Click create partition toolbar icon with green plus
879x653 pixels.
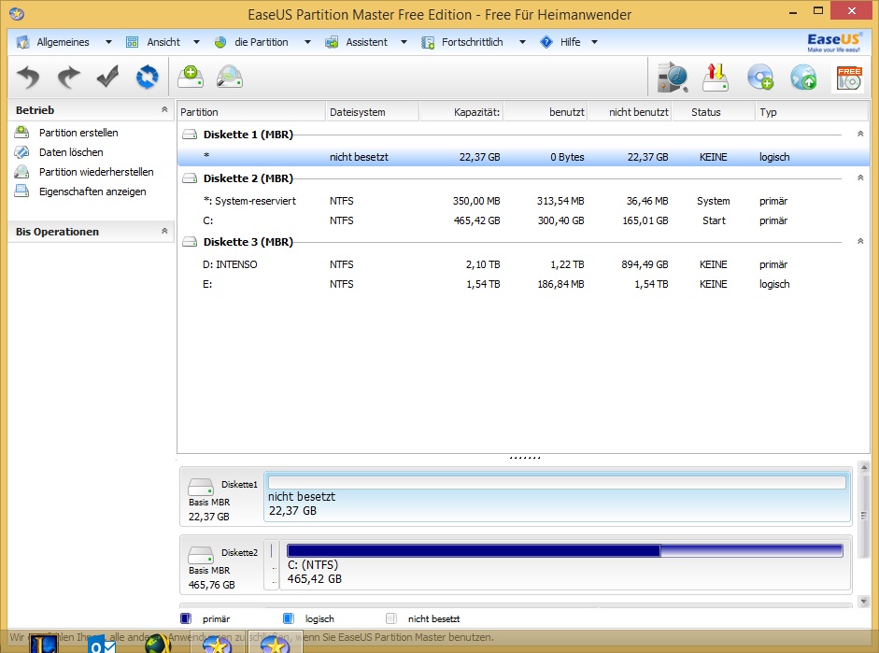click(x=191, y=77)
